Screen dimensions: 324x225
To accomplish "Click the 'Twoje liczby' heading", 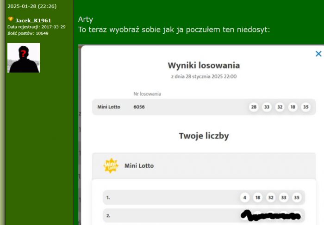I will [204, 136].
